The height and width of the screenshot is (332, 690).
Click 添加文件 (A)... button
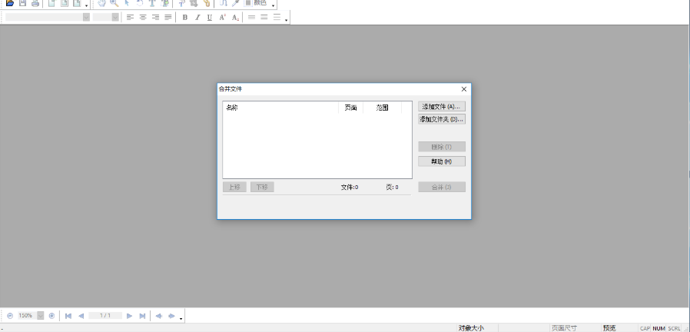[x=441, y=107]
